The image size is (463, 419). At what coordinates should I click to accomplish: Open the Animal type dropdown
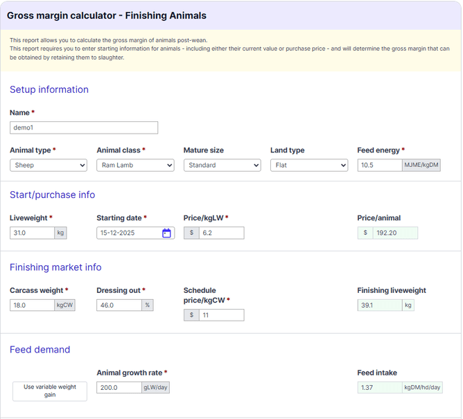coord(49,166)
